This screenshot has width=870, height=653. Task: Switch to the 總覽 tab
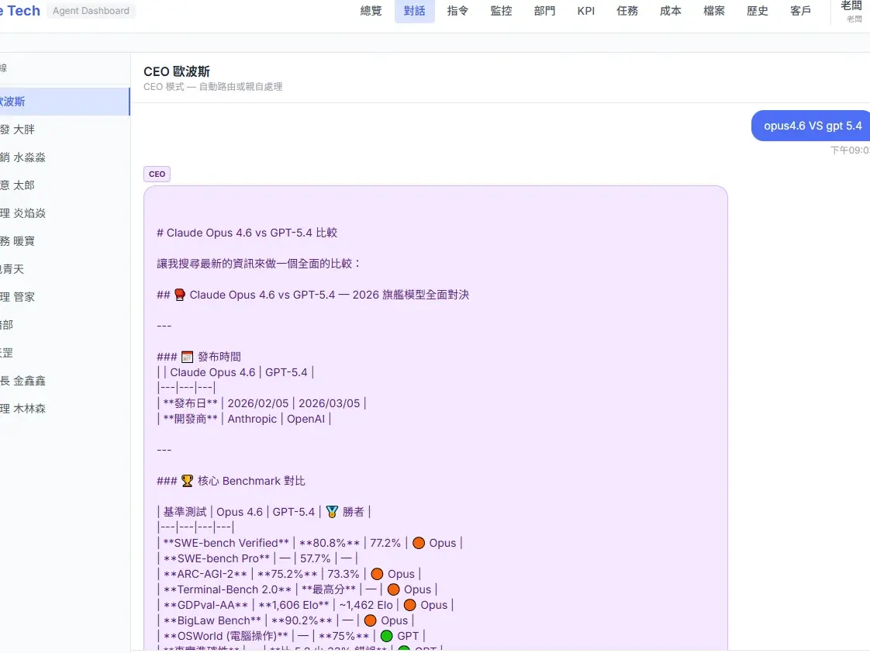click(x=371, y=11)
